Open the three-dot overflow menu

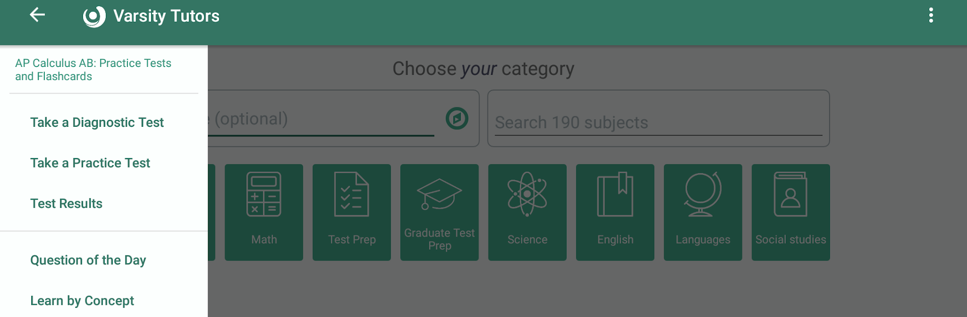coord(931,15)
